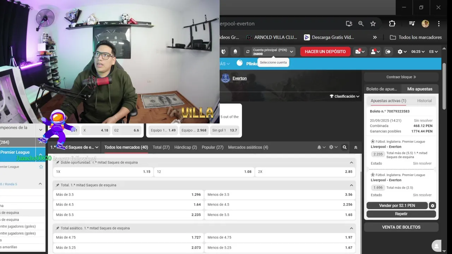452x254 pixels.
Task: Collapse Total asiático market section
Action: [x=351, y=228]
